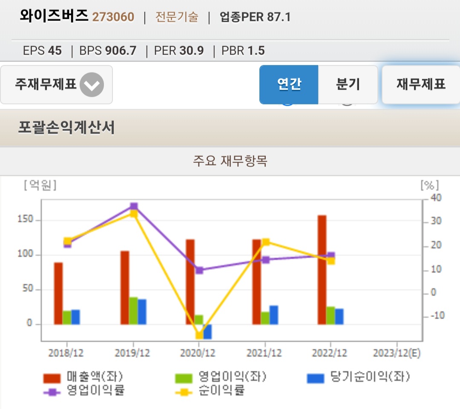
Task: Click the PER 30.9 value
Action: (x=179, y=51)
